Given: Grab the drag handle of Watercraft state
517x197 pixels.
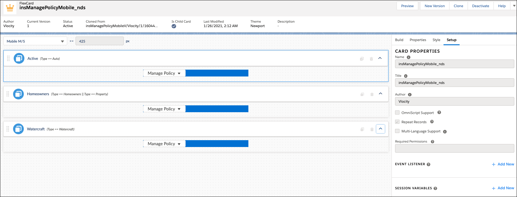Looking at the screenshot, I should pyautogui.click(x=8, y=129).
